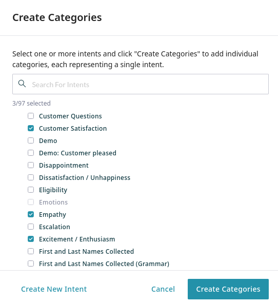The width and height of the screenshot is (278, 304).
Task: Tick First and Last Names Collected
Action: 31,251
